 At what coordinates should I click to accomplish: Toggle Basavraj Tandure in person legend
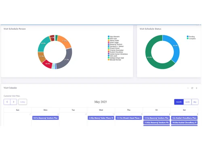click(115, 44)
